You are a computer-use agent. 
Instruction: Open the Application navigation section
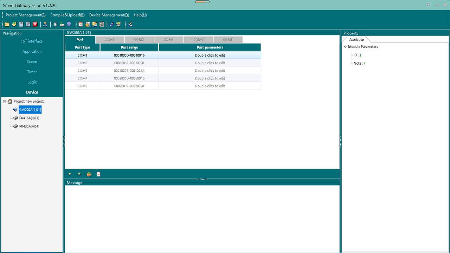pos(32,51)
